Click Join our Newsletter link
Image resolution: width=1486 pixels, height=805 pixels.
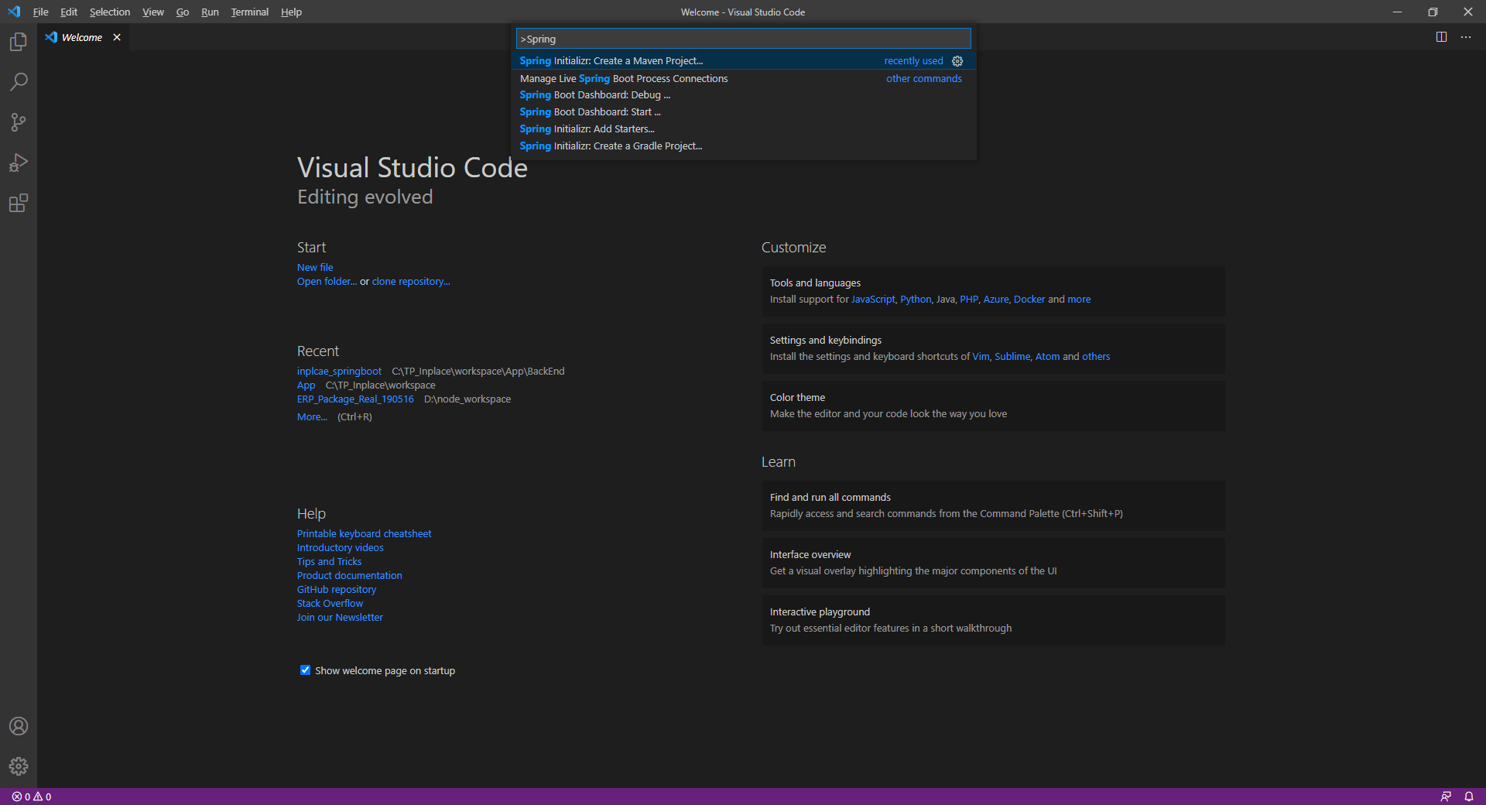[340, 618]
